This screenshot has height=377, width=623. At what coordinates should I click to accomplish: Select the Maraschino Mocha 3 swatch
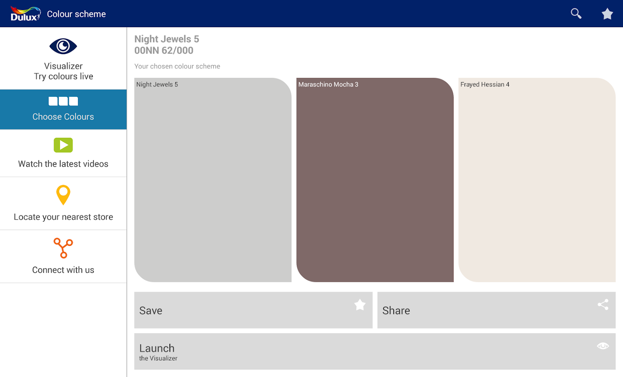[375, 180]
